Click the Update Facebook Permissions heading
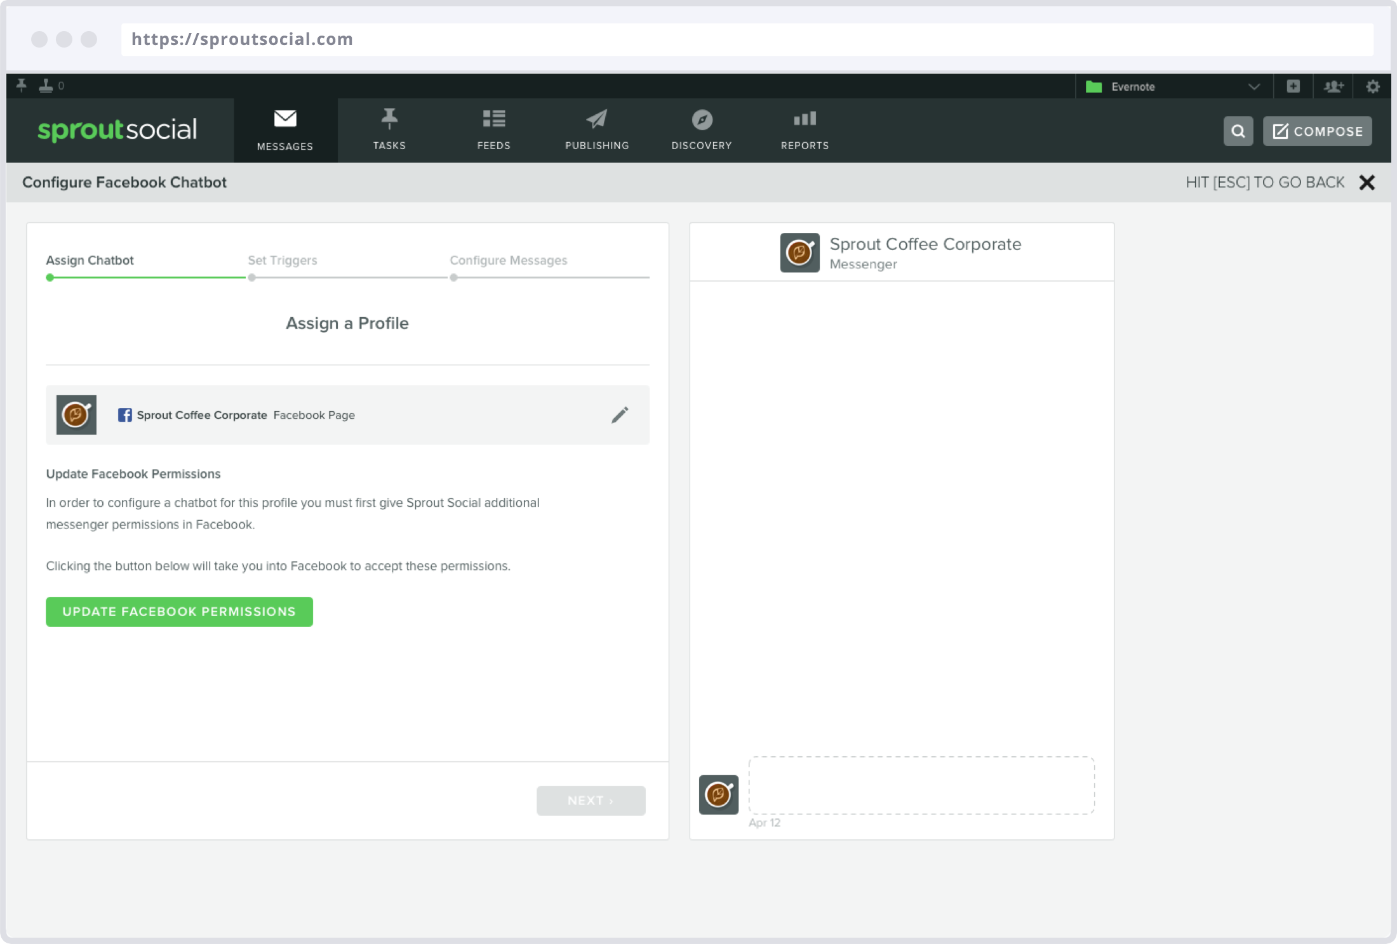Viewport: 1397px width, 944px height. [x=133, y=474]
